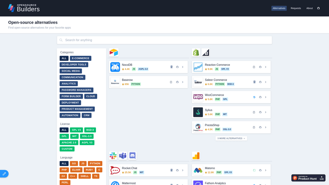Toggle the MIT license filter
This screenshot has width=329, height=185.
tap(75, 136)
